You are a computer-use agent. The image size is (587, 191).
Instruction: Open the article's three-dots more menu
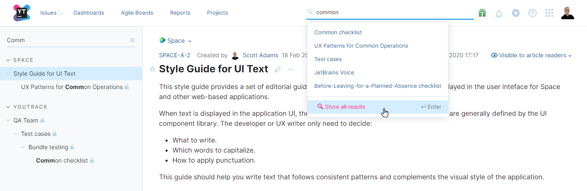click(290, 69)
